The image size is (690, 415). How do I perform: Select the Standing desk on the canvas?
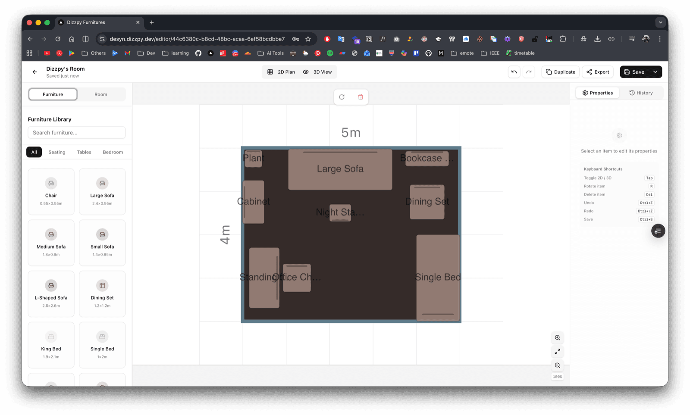[x=264, y=278]
